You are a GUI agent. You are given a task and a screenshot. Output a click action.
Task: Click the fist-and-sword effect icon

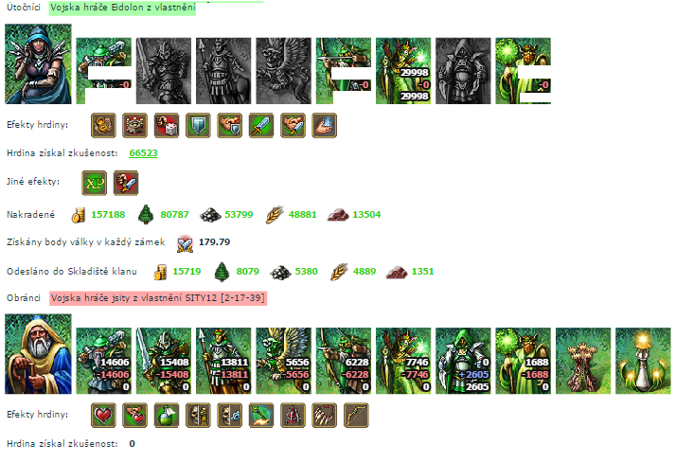[x=126, y=183]
